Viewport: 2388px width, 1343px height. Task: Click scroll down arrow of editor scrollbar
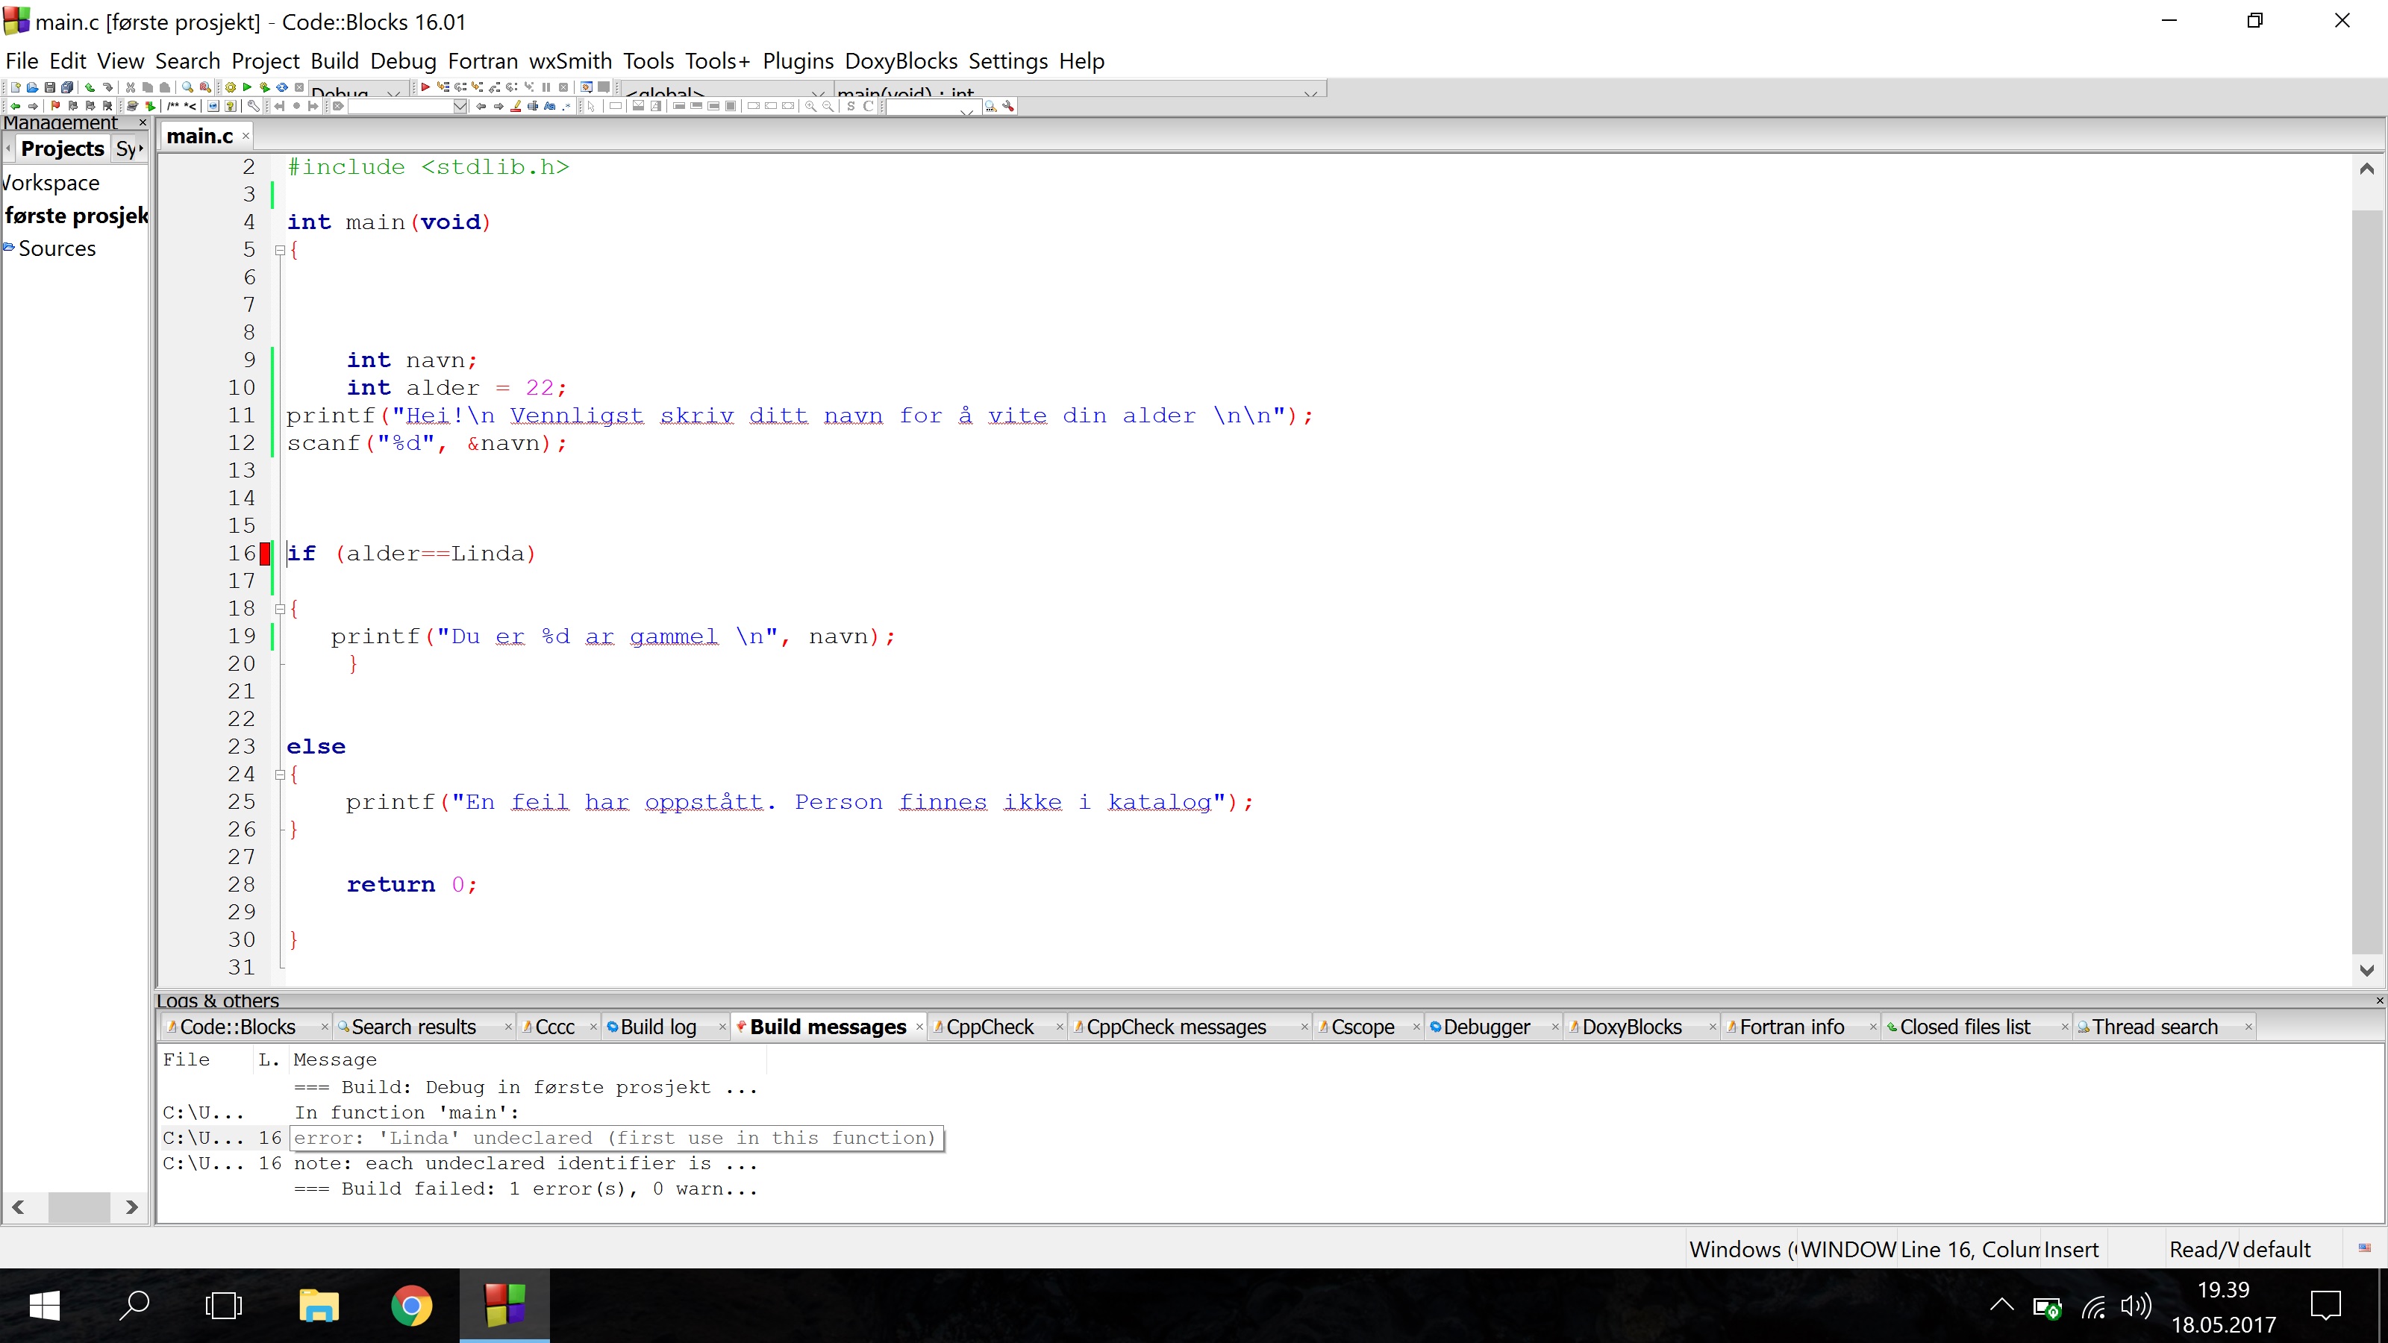(x=2366, y=971)
